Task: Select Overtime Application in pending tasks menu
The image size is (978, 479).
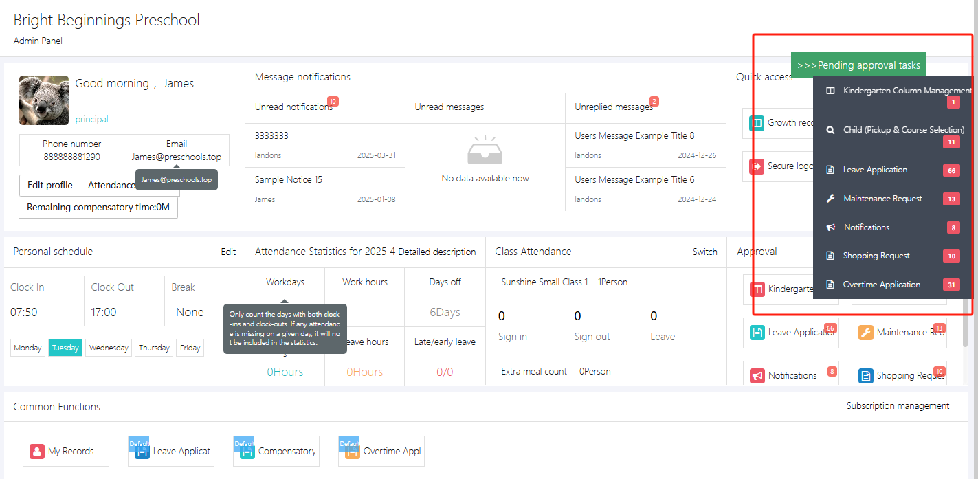Action: (x=881, y=285)
